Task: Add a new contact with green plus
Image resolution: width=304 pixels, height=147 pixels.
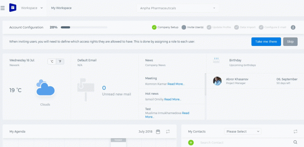Action: tap(191, 143)
